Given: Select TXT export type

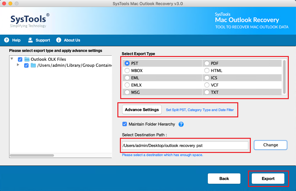Looking at the screenshot, I should tap(207, 92).
